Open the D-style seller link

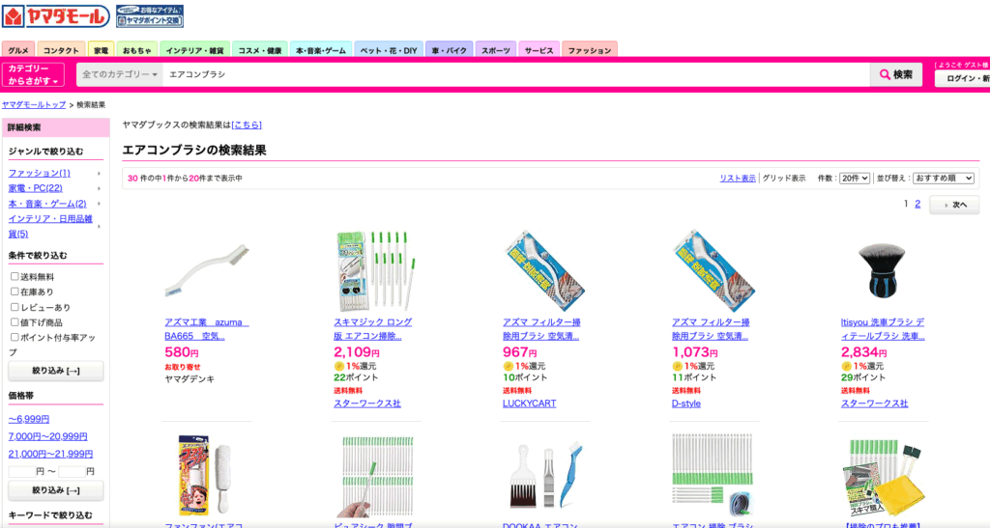click(686, 403)
